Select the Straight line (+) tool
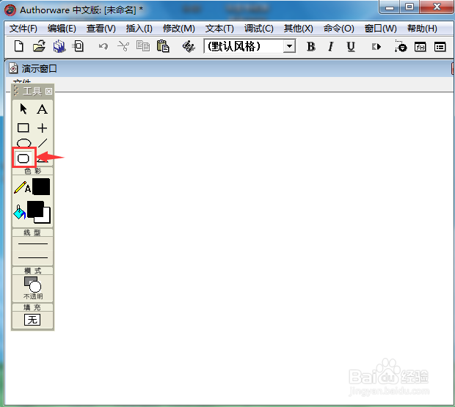The height and width of the screenshot is (407, 455). [42, 128]
